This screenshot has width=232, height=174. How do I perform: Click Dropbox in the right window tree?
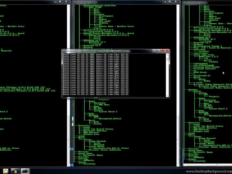pos(193,90)
